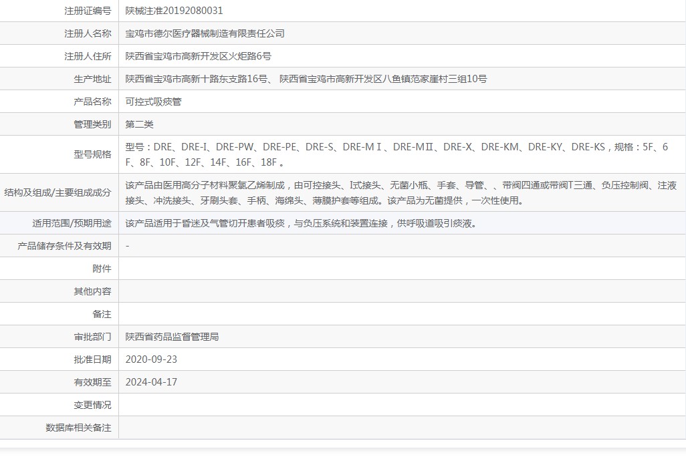686x463 pixels.
Task: Select expiry date 2024-04-17
Action: pyautogui.click(x=151, y=382)
